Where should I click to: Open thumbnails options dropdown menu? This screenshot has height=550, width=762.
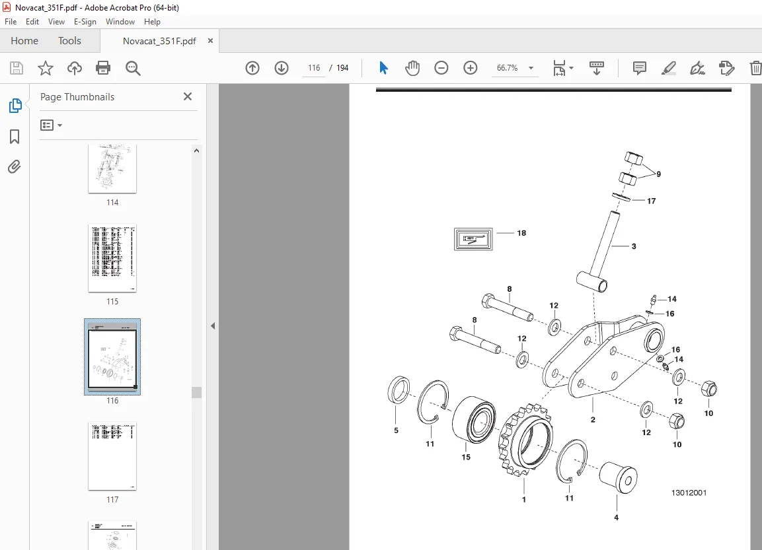click(52, 125)
